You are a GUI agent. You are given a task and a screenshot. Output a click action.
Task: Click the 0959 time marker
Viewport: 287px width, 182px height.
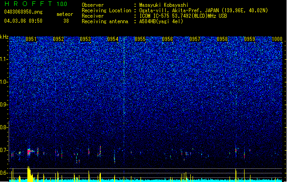(x=250, y=39)
